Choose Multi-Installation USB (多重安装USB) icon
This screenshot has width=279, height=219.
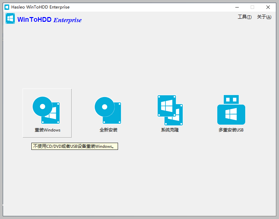coord(231,110)
